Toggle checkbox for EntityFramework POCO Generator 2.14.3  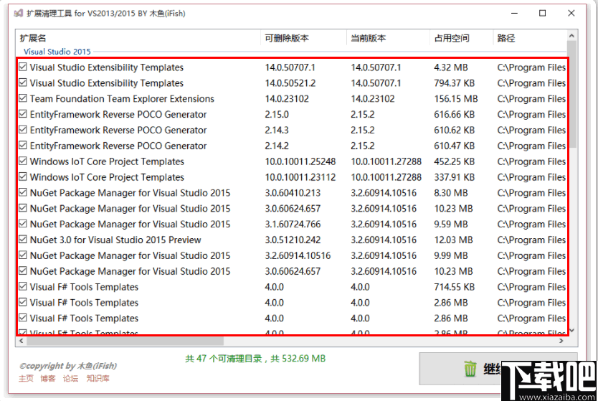23,130
